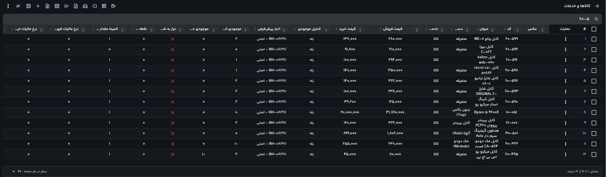The image size is (606, 177).
Task: Open the three-dot overflow menu in toolbar
Action: 8,6
